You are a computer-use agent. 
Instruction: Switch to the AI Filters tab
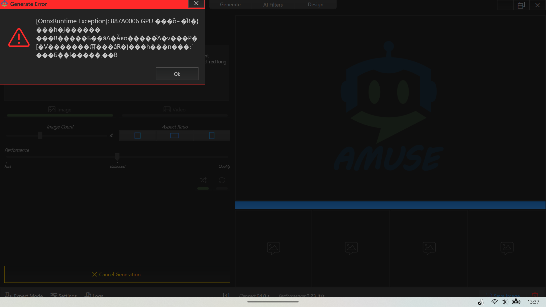pyautogui.click(x=273, y=5)
